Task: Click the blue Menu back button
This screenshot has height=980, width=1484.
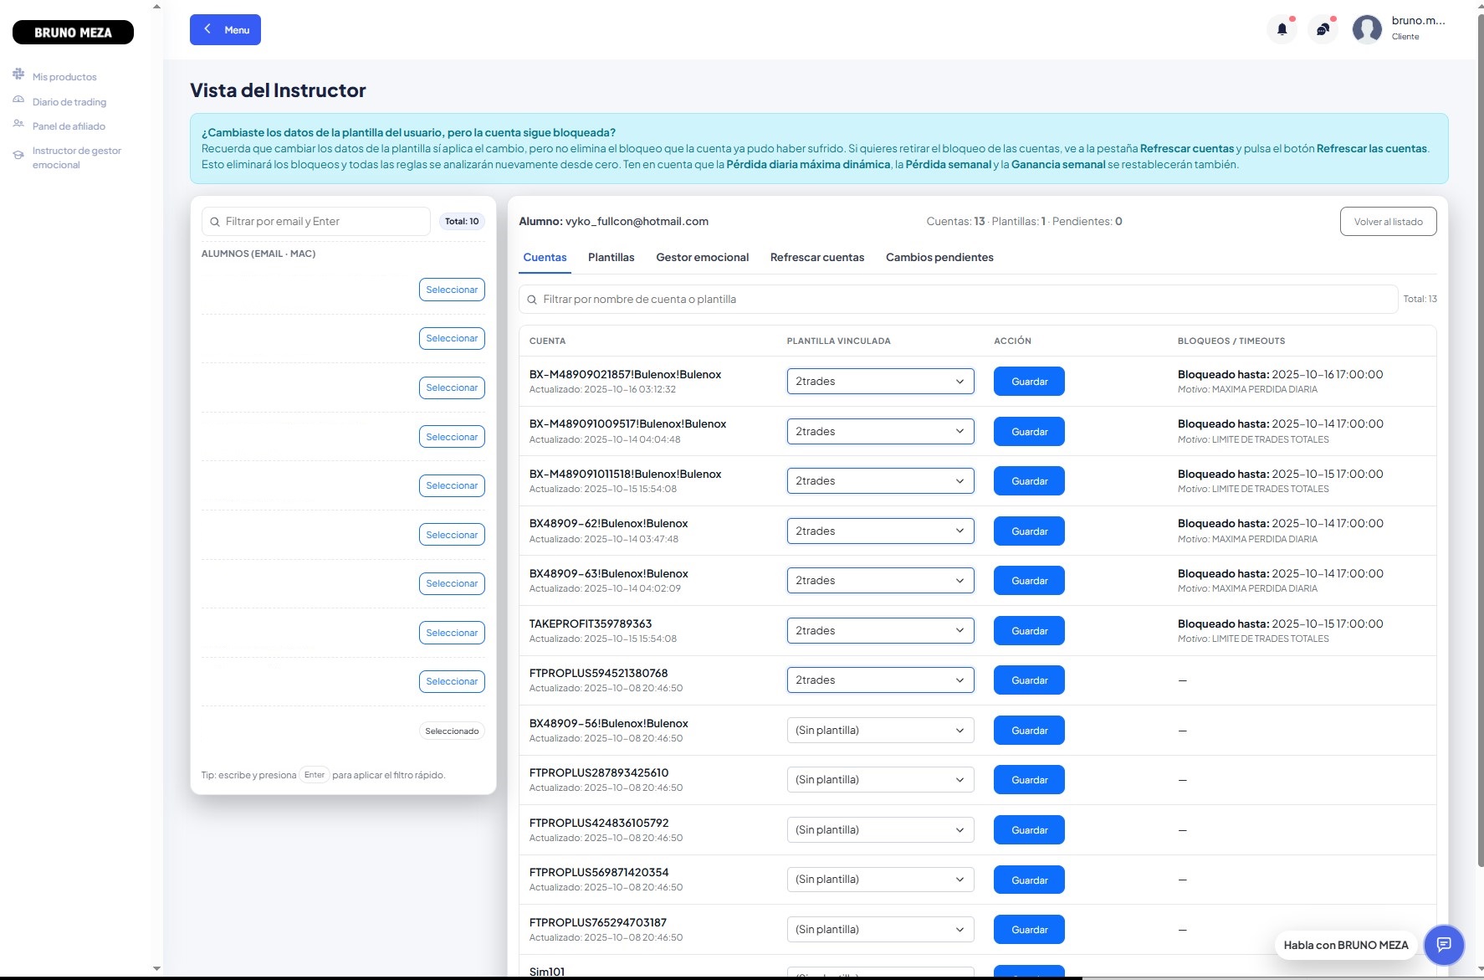Action: coord(225,30)
